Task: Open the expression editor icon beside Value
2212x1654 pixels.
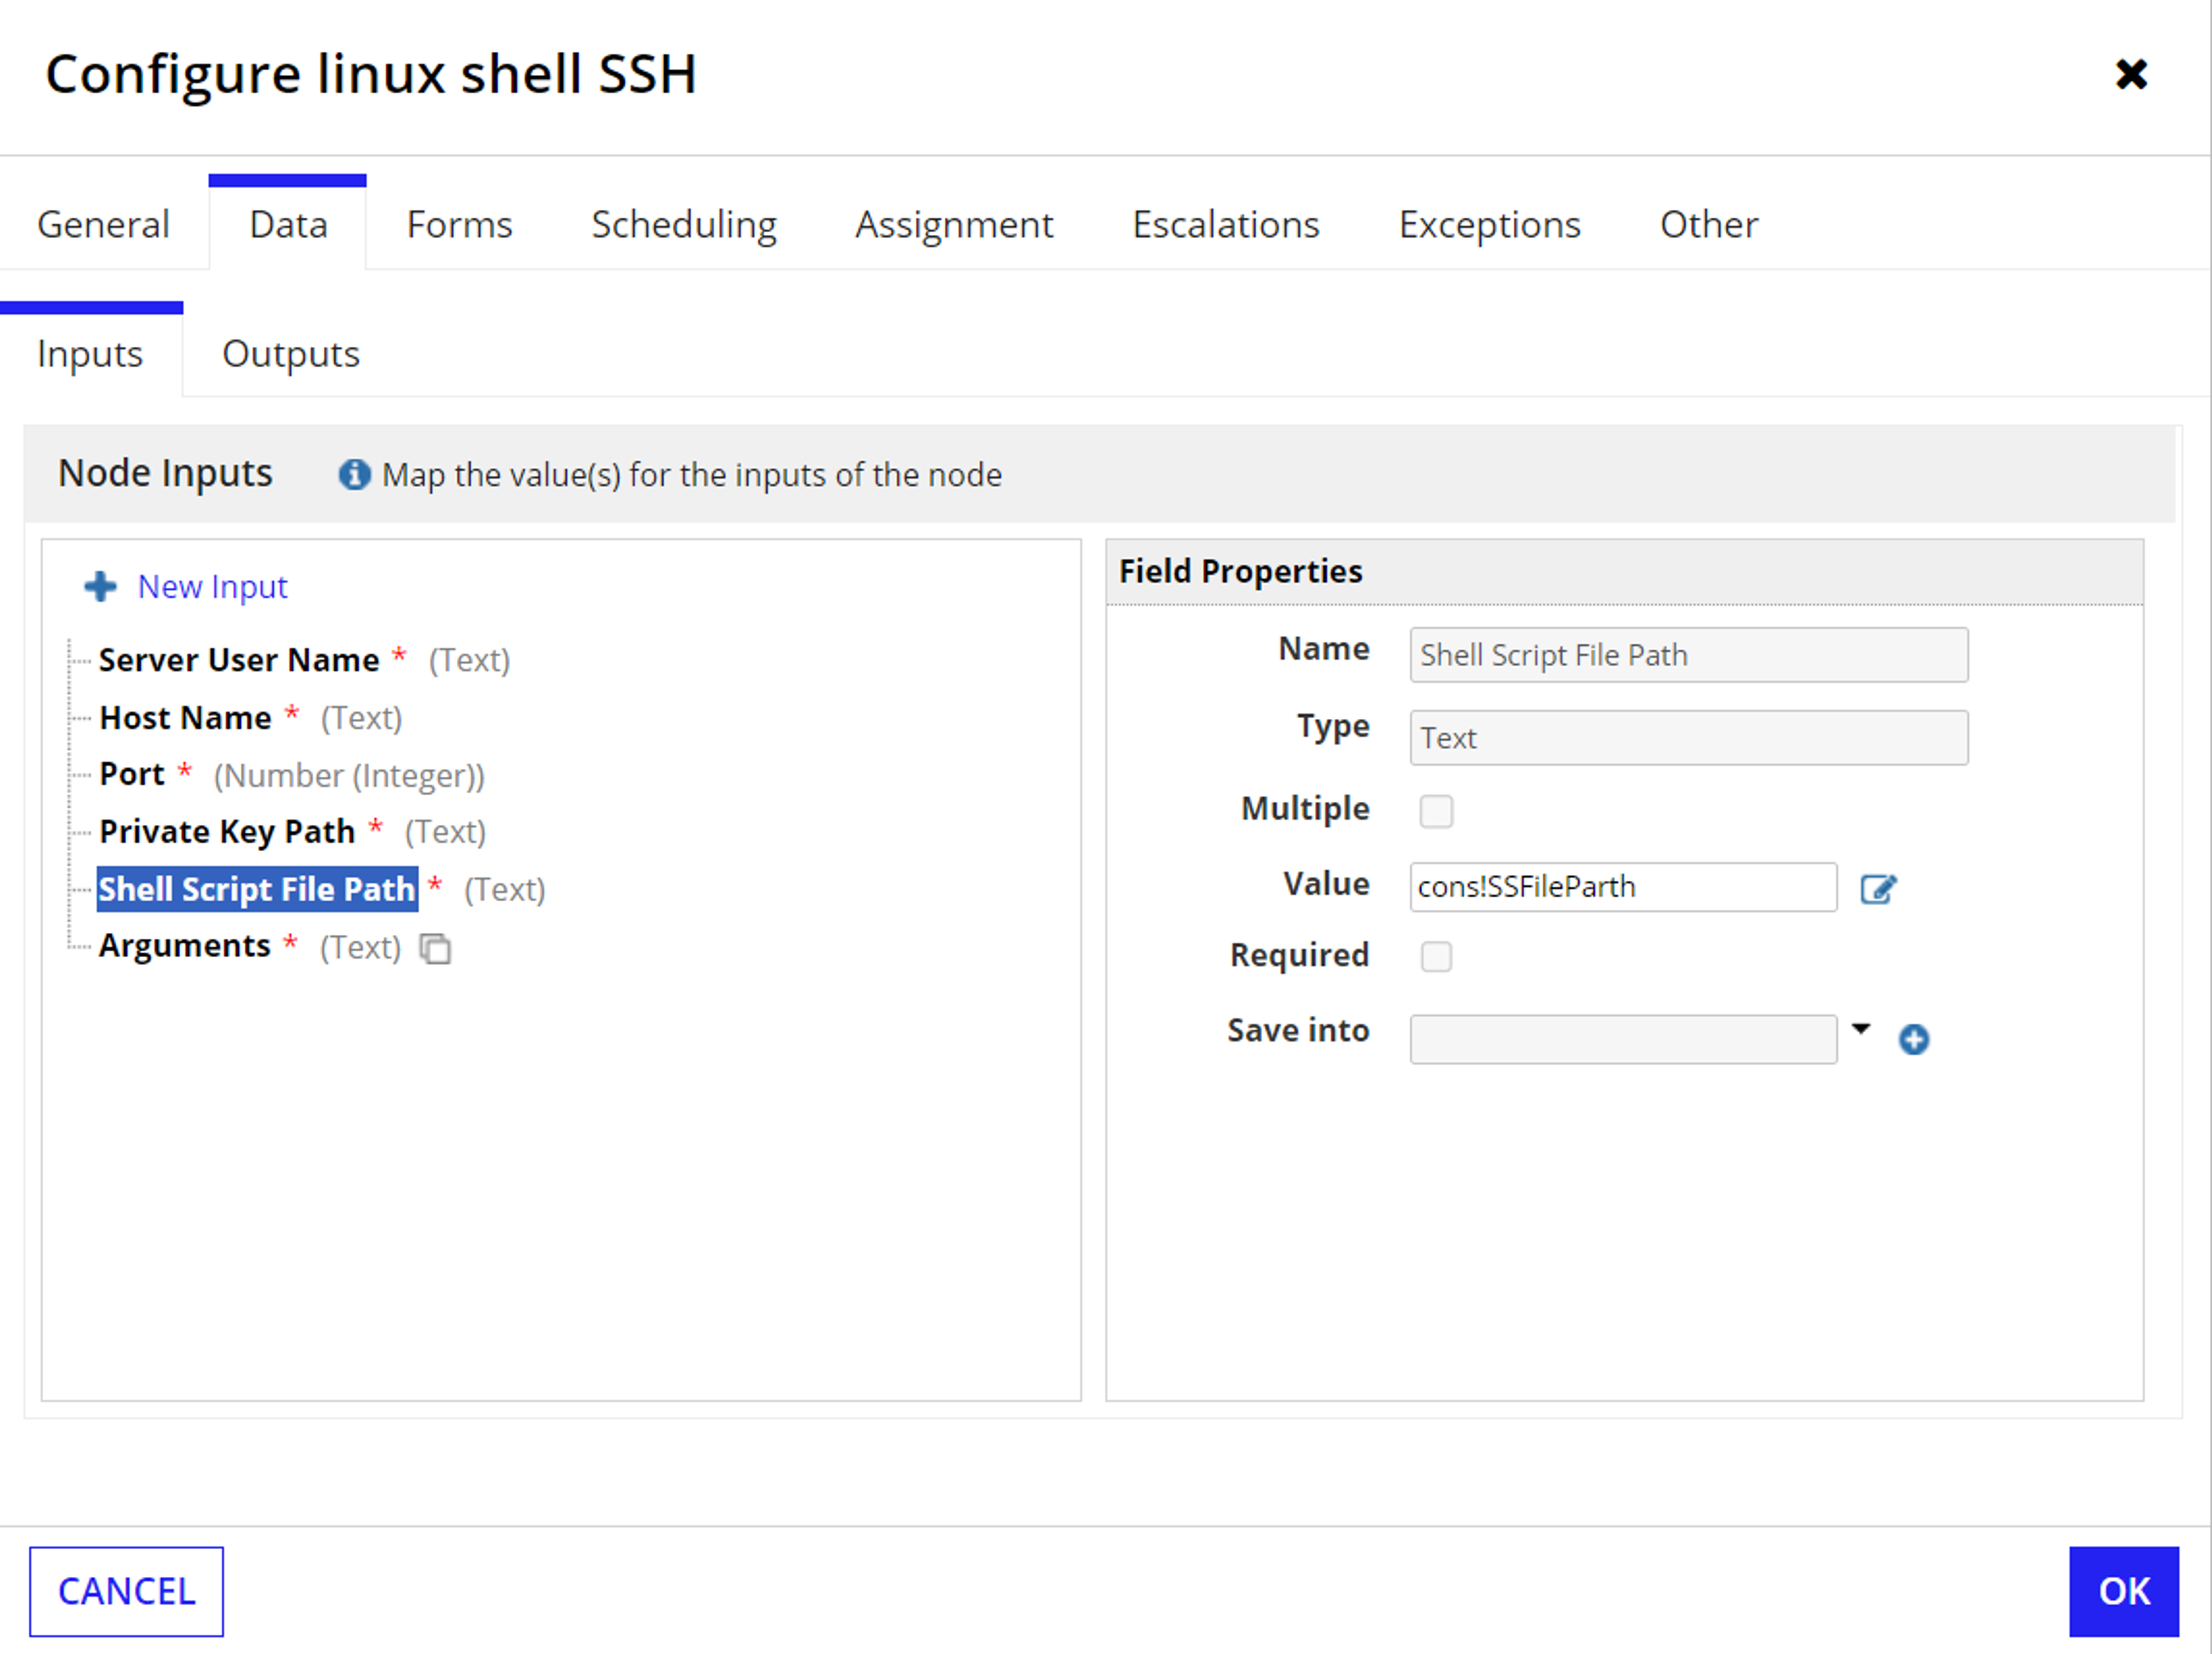Action: [1878, 888]
